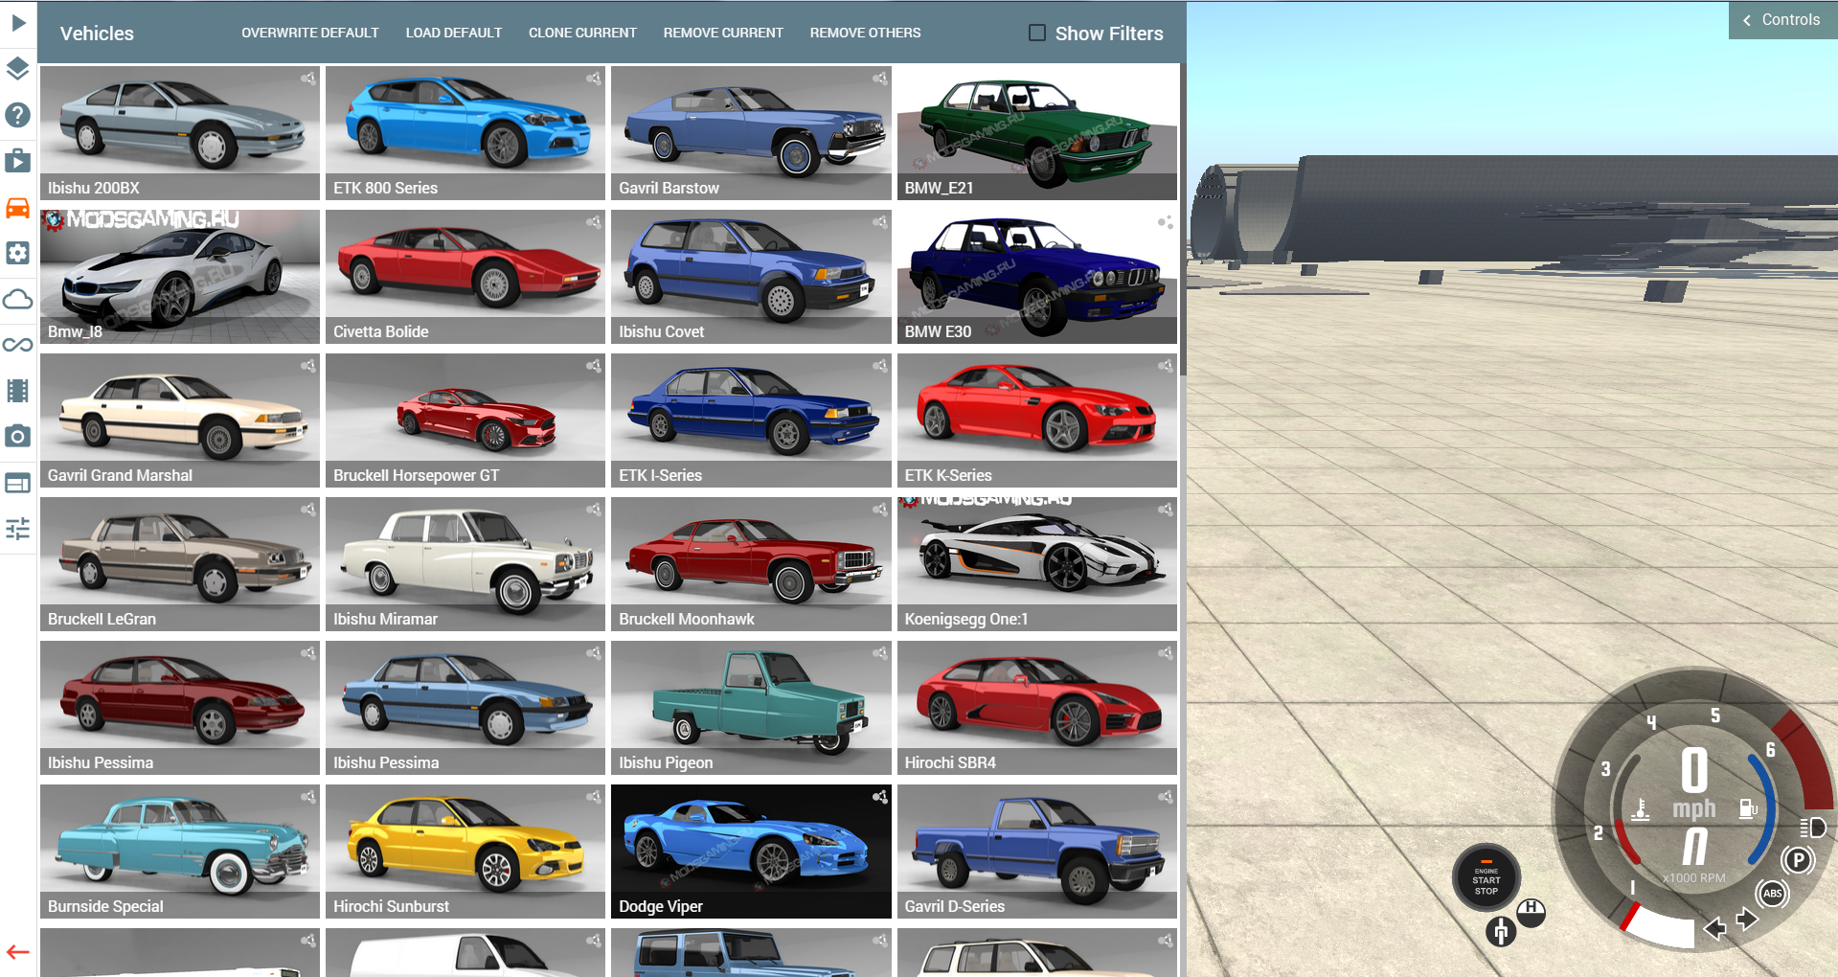
Task: Click the Vehicles panel title
Action: coord(97,34)
